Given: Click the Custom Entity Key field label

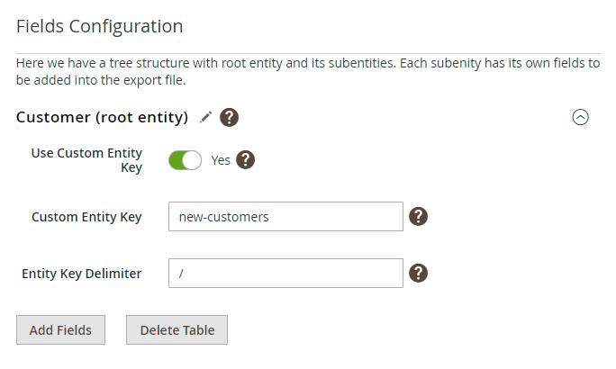Looking at the screenshot, I should [86, 217].
